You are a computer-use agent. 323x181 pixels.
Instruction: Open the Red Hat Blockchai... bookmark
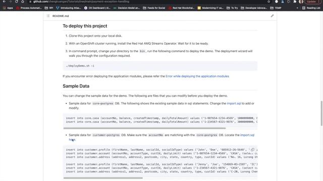pos(182,8)
